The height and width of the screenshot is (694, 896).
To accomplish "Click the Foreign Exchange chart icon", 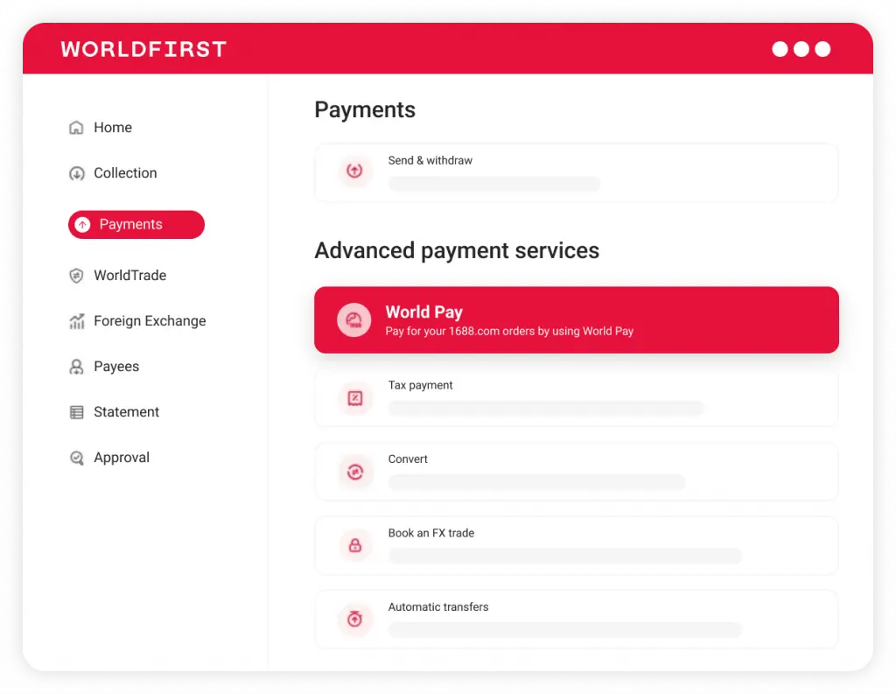I will 76,321.
